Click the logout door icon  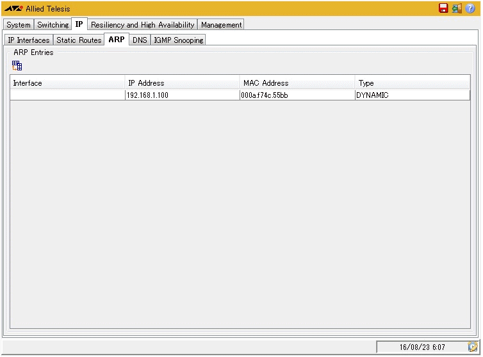click(x=457, y=8)
